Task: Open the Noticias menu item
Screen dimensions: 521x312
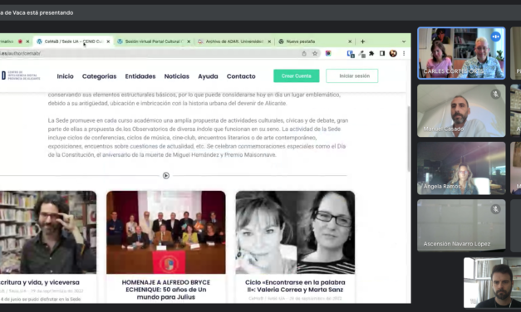Action: (177, 76)
